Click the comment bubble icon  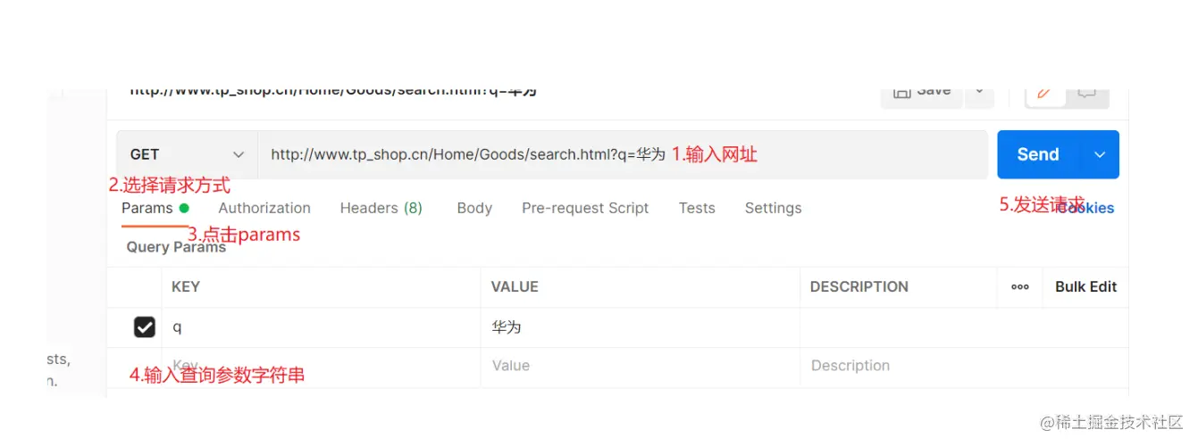tap(1086, 93)
